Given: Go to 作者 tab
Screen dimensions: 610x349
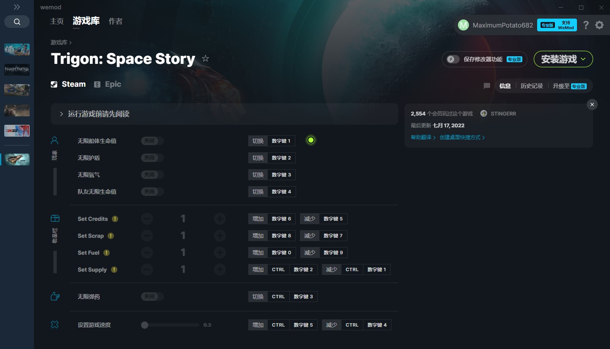Looking at the screenshot, I should [x=116, y=21].
